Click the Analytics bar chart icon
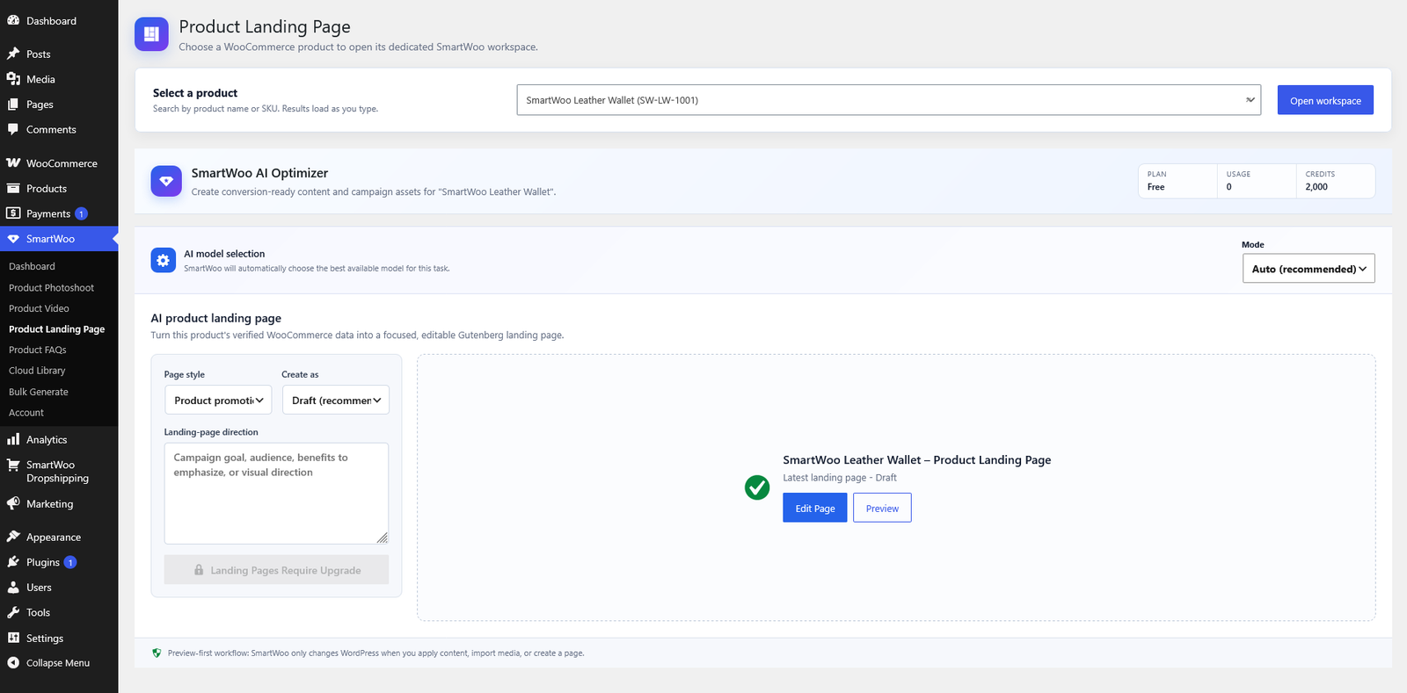 pyautogui.click(x=13, y=439)
